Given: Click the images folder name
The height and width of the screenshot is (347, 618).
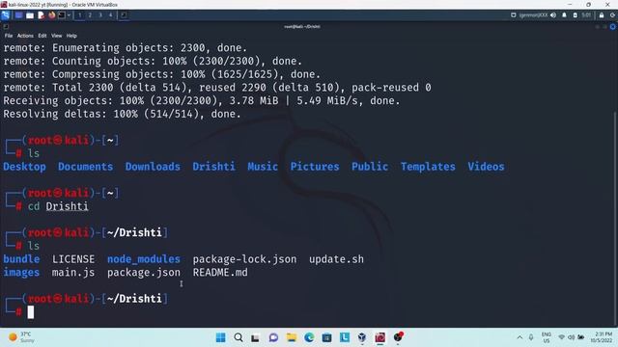Looking at the screenshot, I should click(x=21, y=272).
